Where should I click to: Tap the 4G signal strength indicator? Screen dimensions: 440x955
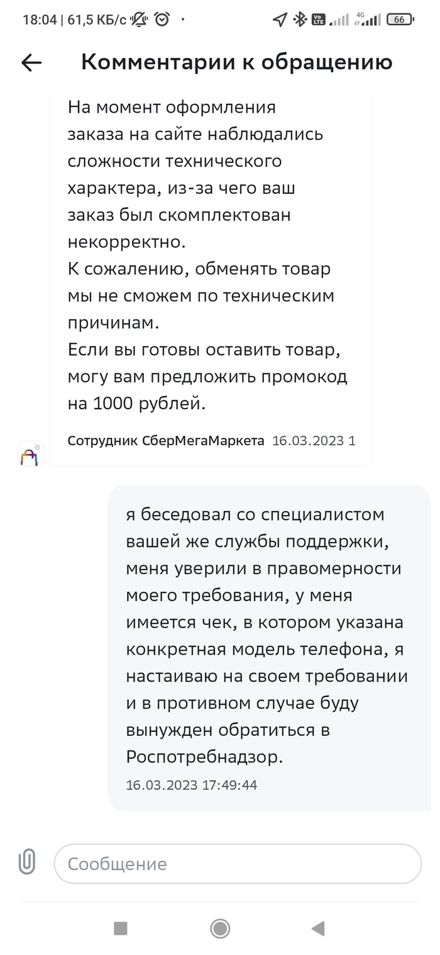[x=368, y=20]
